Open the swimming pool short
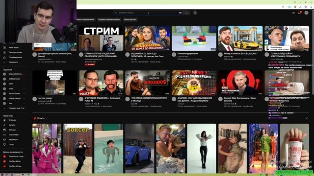Screen dimensions: 314x176 [109, 148]
